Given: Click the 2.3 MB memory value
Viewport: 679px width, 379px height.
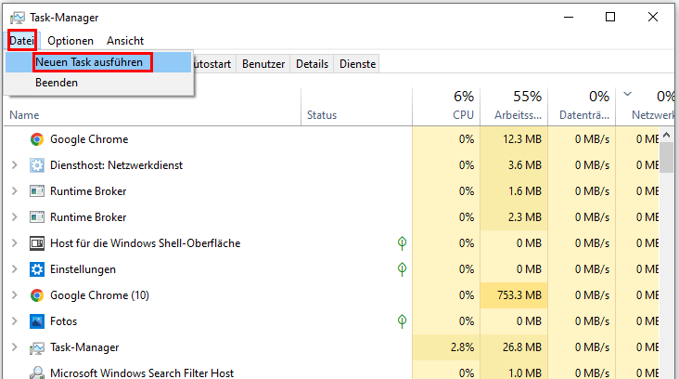Looking at the screenshot, I should click(x=525, y=217).
